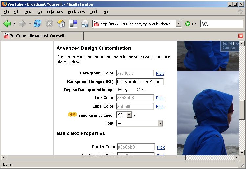Click the TAG toolbar button
The image size is (246, 169).
85,24
